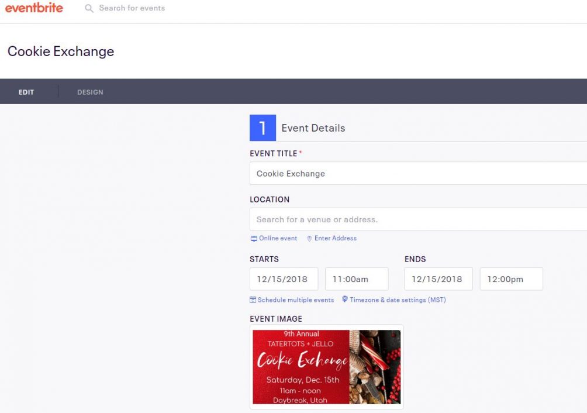Click the Cookie Exchange page heading
This screenshot has height=413, width=587.
(x=61, y=51)
